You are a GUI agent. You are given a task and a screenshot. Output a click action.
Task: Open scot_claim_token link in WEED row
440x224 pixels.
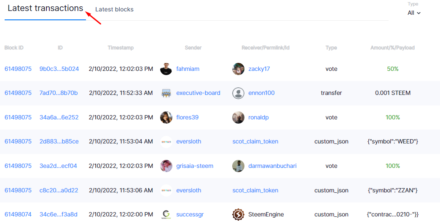255,141
